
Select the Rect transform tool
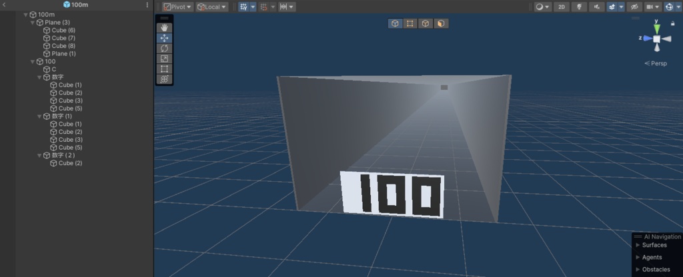pyautogui.click(x=164, y=69)
